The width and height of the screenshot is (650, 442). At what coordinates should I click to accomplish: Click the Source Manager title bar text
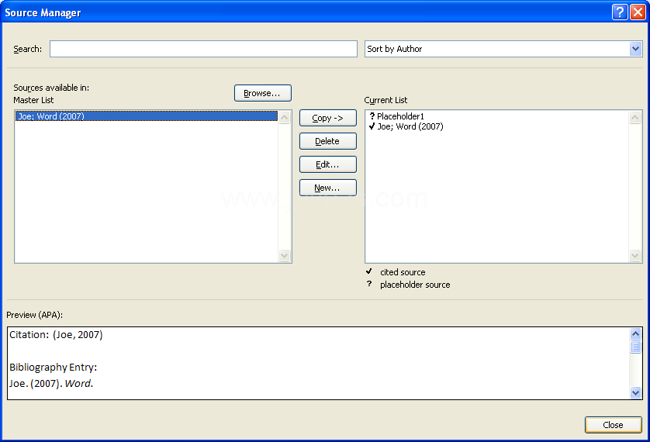(43, 13)
